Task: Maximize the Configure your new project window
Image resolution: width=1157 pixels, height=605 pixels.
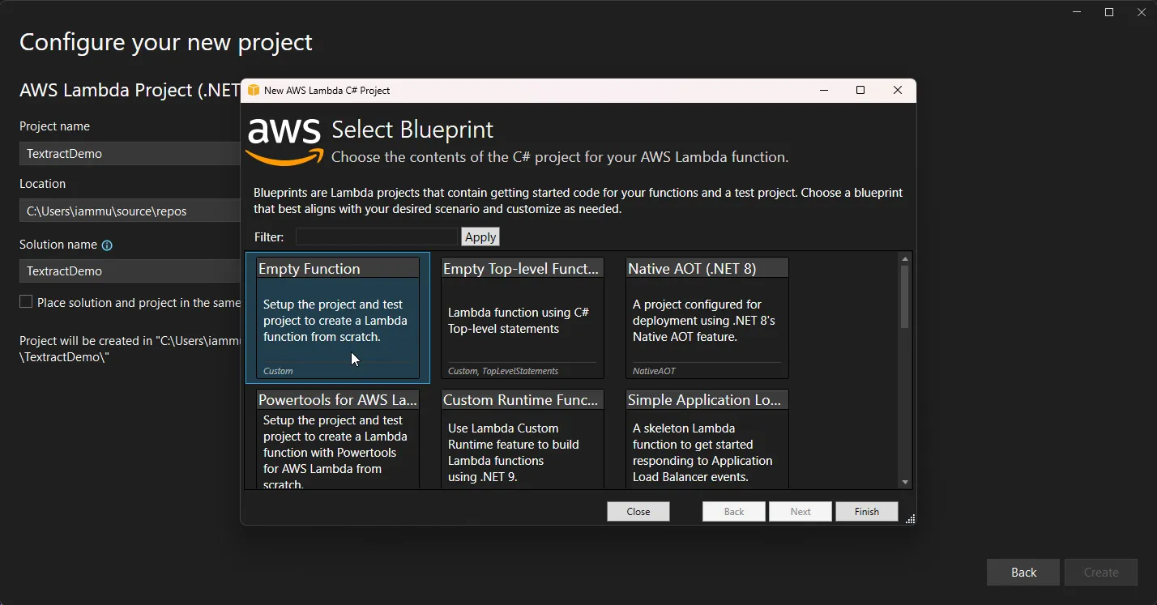Action: [1109, 12]
